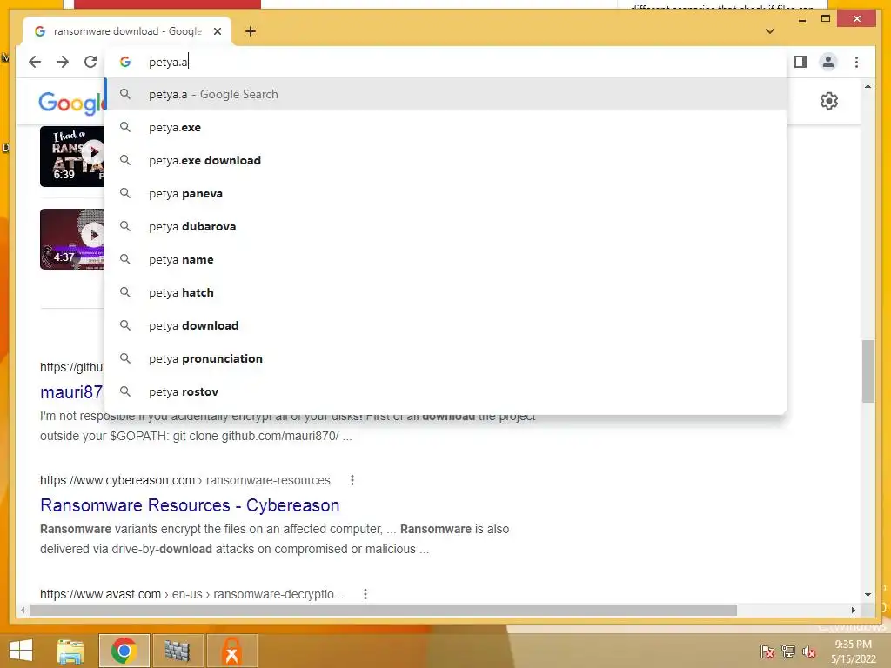Click the vertical scrollbar thumb
Viewport: 891px width, 668px height.
pos(868,371)
